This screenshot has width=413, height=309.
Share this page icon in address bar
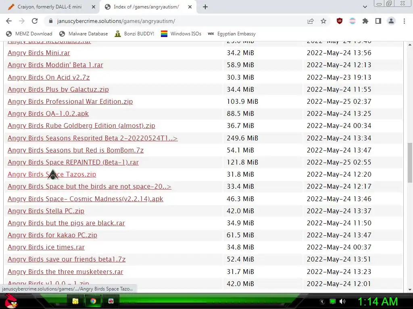311,21
